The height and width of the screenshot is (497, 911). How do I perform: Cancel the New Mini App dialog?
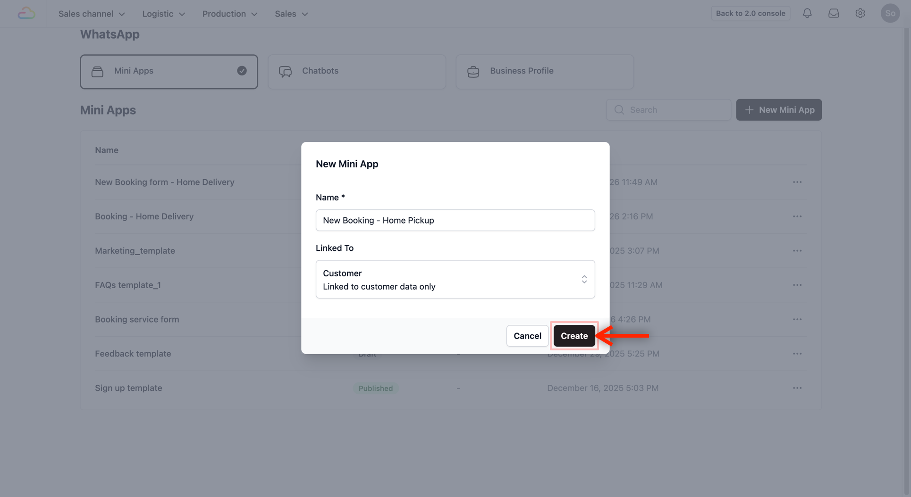527,336
